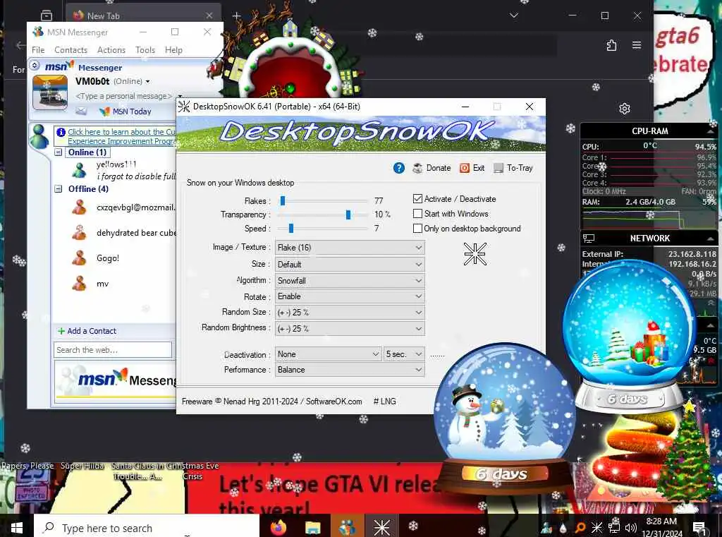Open new tab page settings gear
The image size is (722, 537).
click(625, 109)
